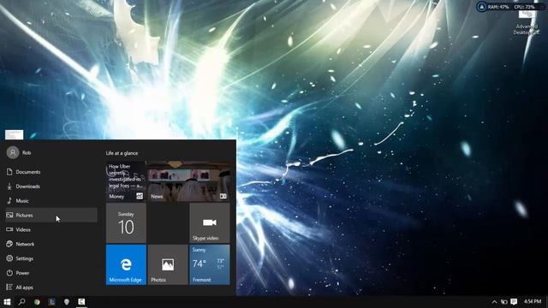Viewport: 548px width, 308px height.
Task: Open the Rob user account menu
Action: point(19,152)
